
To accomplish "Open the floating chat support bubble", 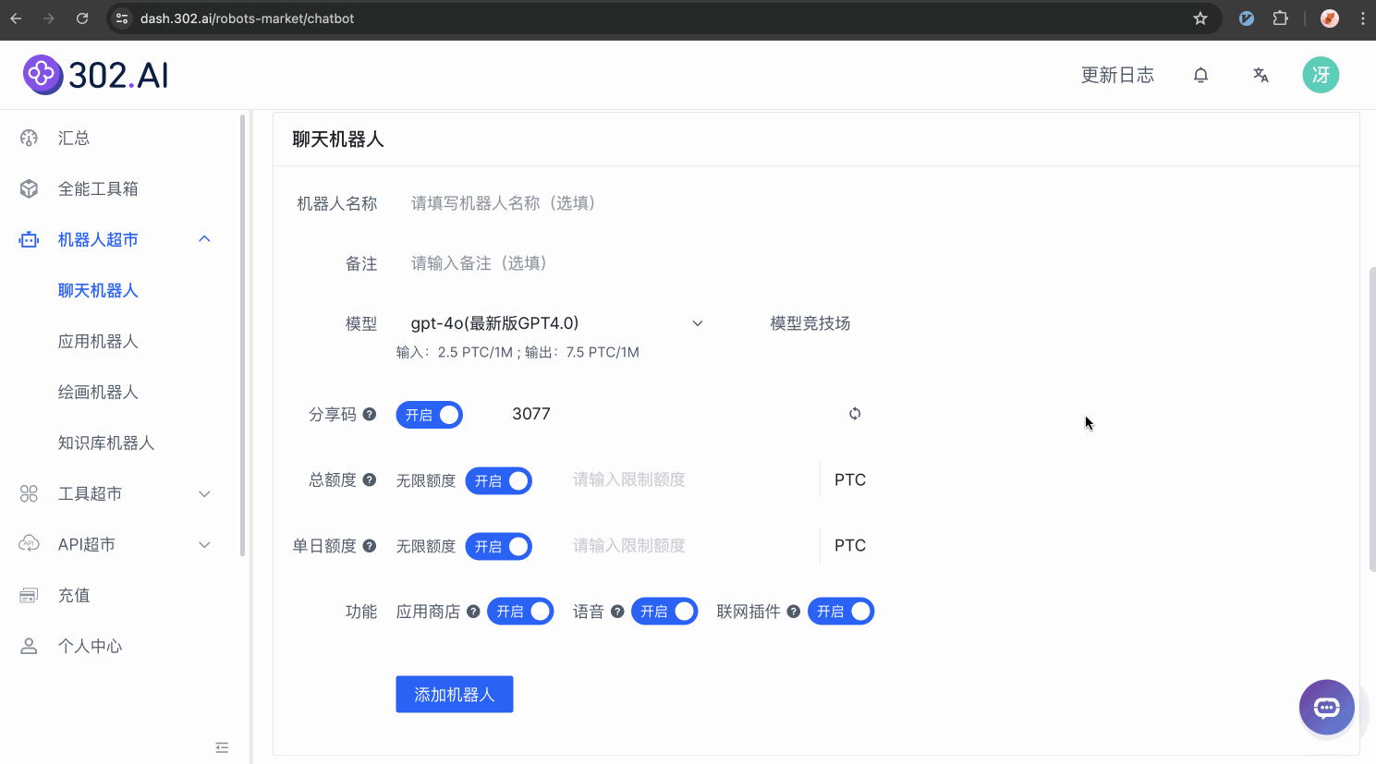I will tap(1327, 708).
